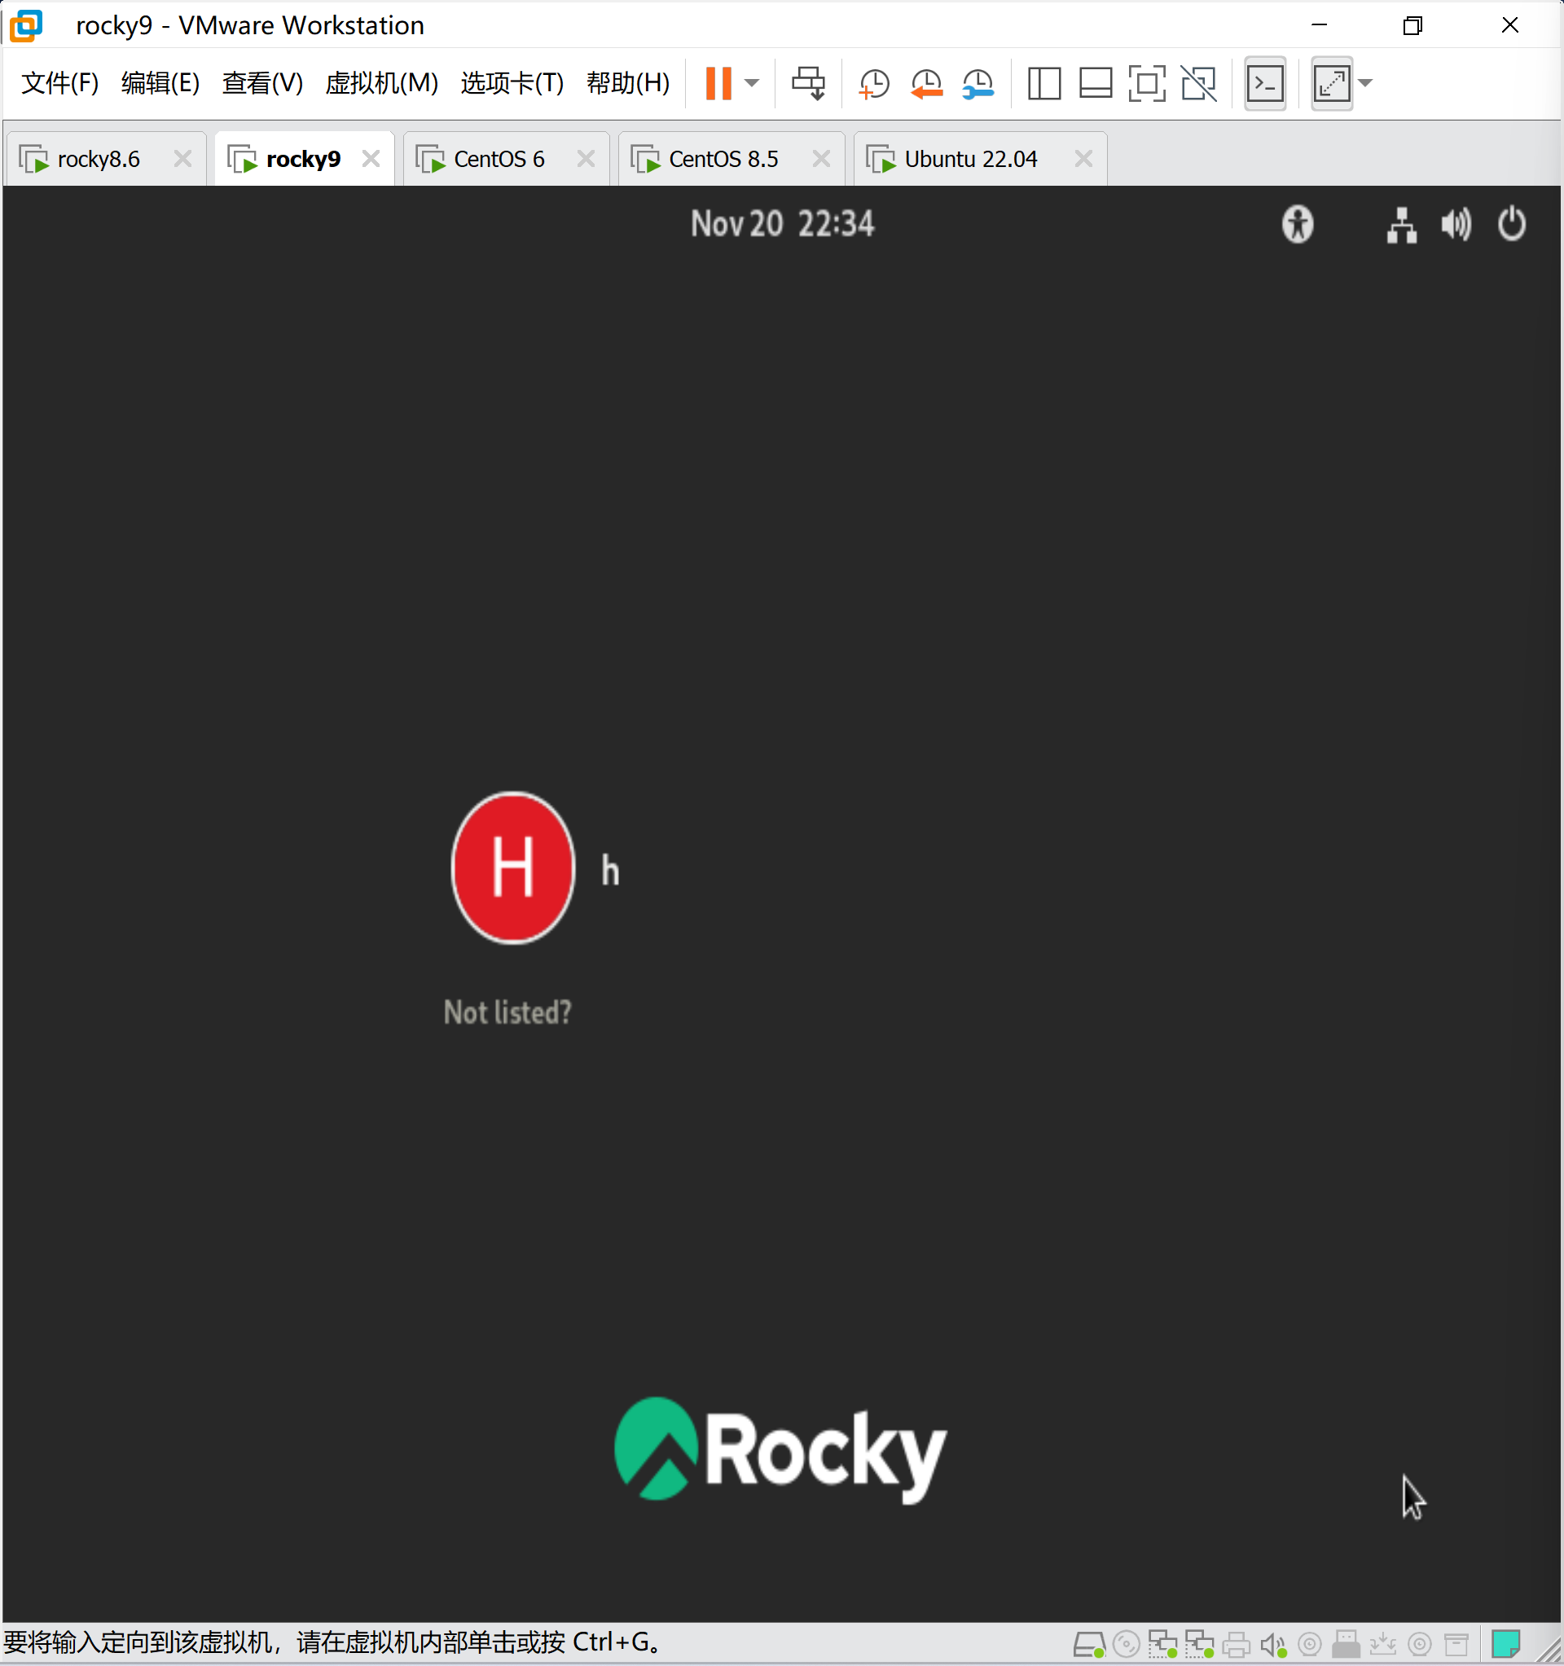Open the teal message log note icon
The width and height of the screenshot is (1564, 1666).
click(x=1506, y=1644)
